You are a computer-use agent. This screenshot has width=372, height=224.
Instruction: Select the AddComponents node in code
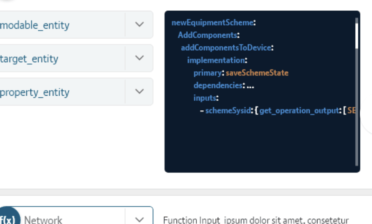click(207, 35)
